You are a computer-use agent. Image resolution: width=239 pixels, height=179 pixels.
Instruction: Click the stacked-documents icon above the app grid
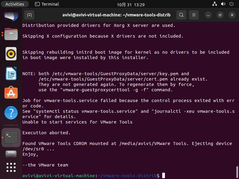coord(11,155)
